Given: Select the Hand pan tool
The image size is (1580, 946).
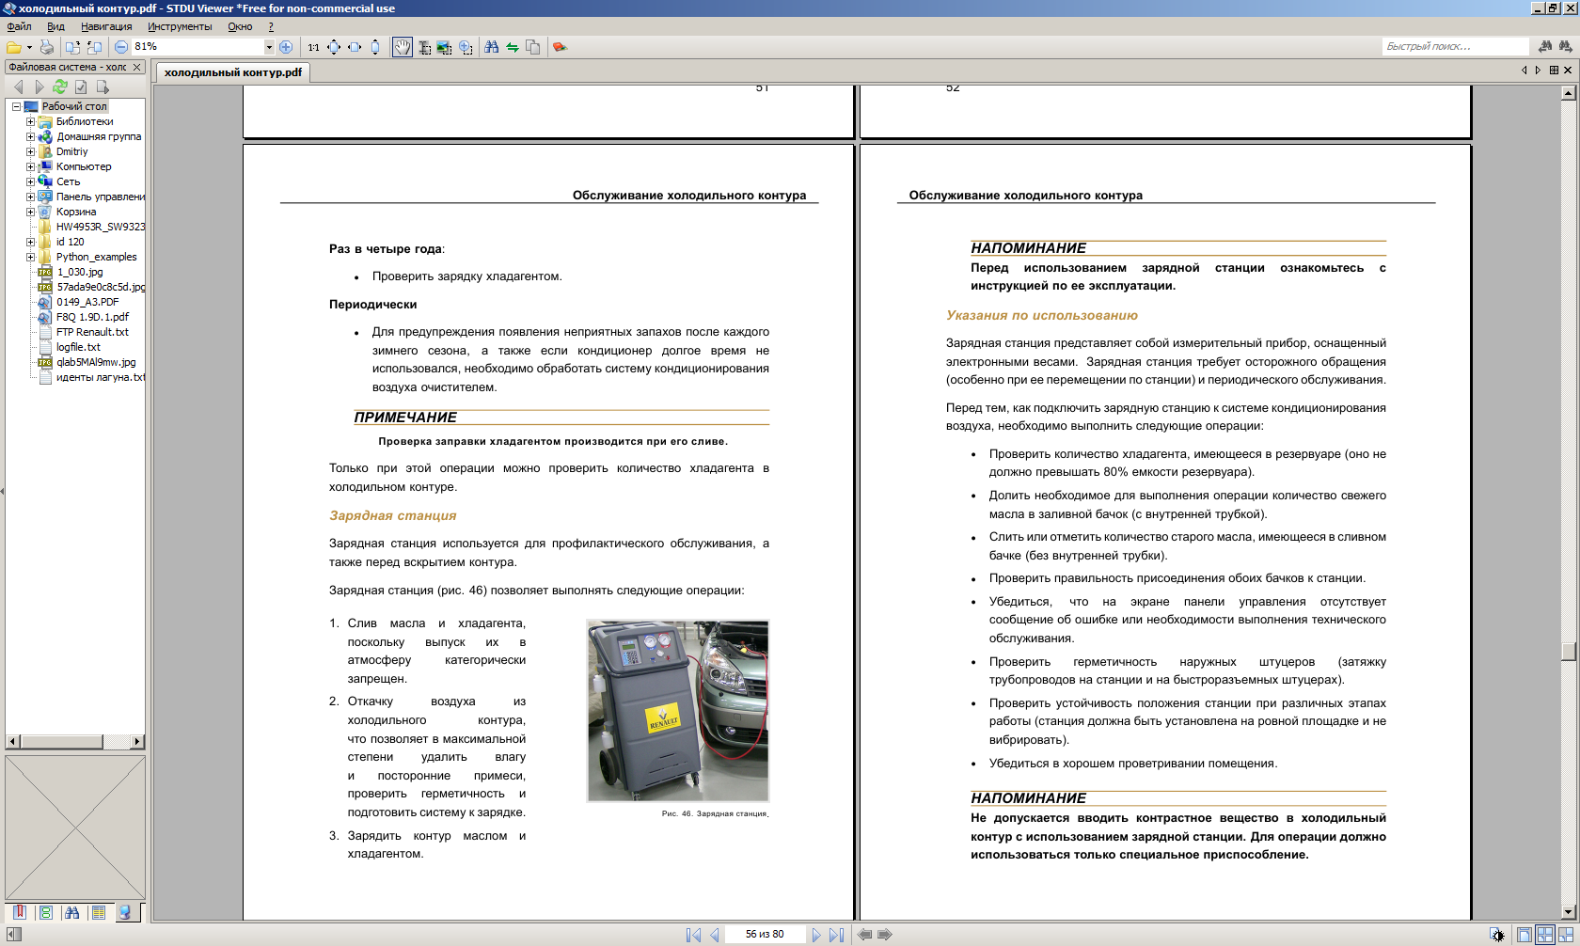Looking at the screenshot, I should click(x=403, y=47).
